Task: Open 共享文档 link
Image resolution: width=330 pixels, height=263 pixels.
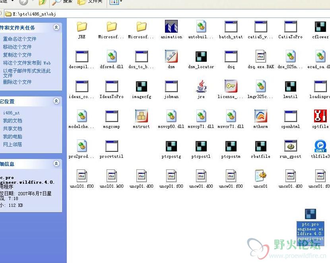Action: 12,129
